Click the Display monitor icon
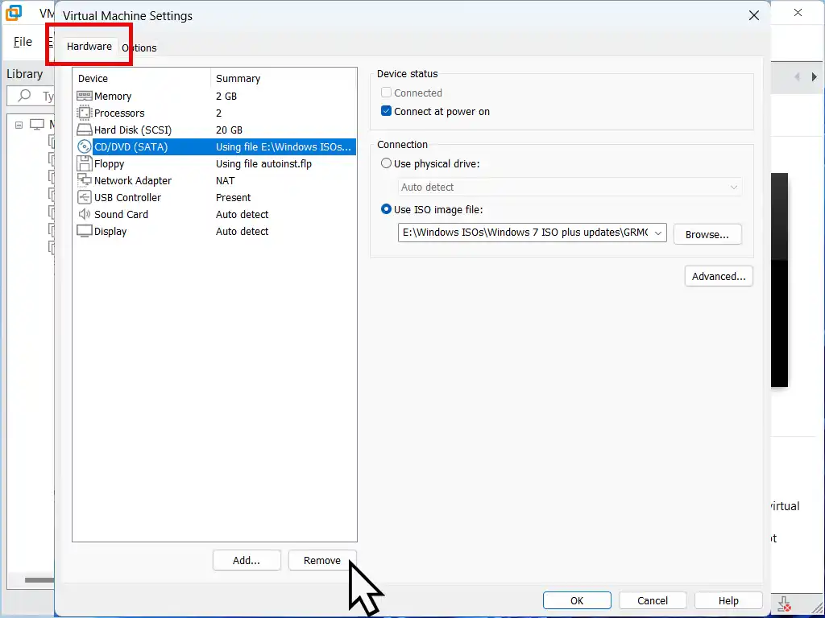 (x=84, y=231)
